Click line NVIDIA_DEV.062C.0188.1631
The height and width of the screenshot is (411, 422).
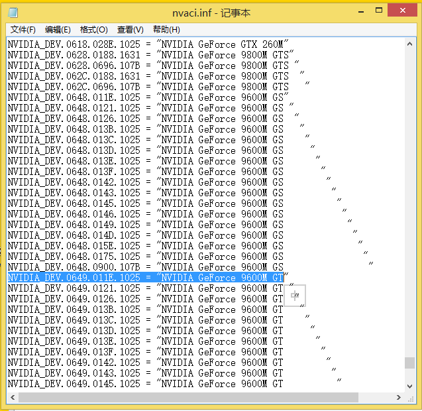(156, 76)
